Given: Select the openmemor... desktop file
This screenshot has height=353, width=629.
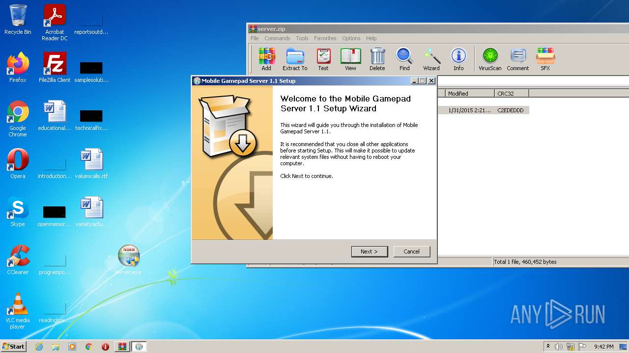Looking at the screenshot, I should (x=55, y=215).
